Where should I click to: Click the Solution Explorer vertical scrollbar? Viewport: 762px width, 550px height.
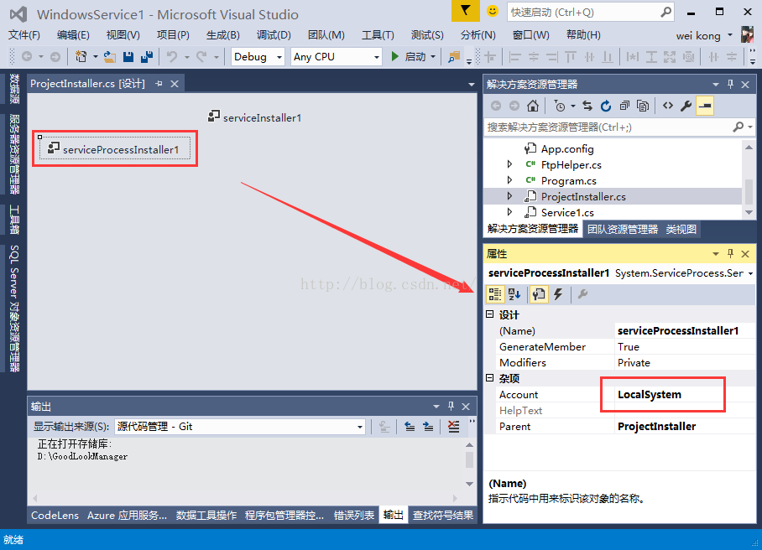point(749,180)
